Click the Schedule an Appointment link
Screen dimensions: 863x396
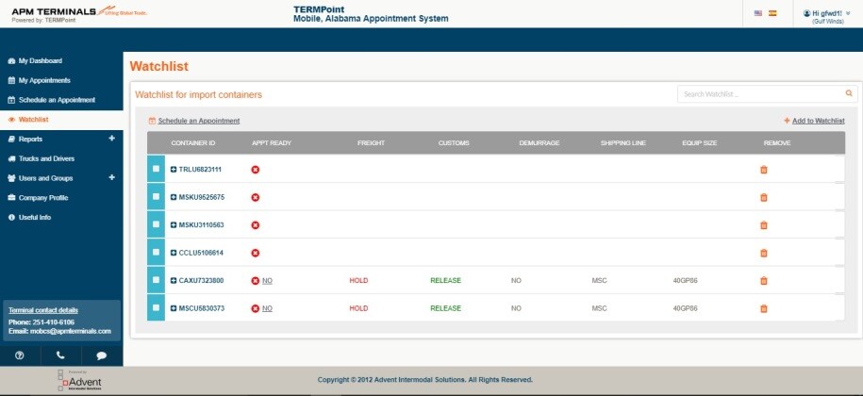[x=198, y=121]
